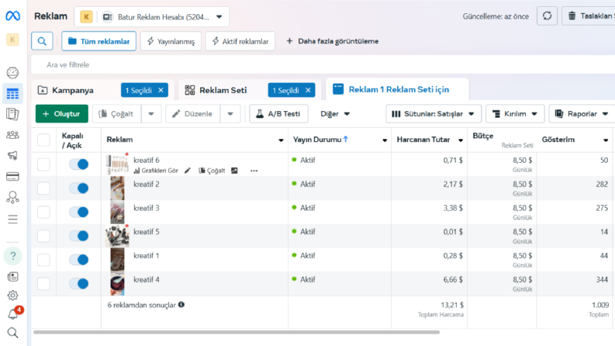Expand the Sütunlar: Satışlar dropdown
Viewport: 615px width, 346px height.
point(433,114)
